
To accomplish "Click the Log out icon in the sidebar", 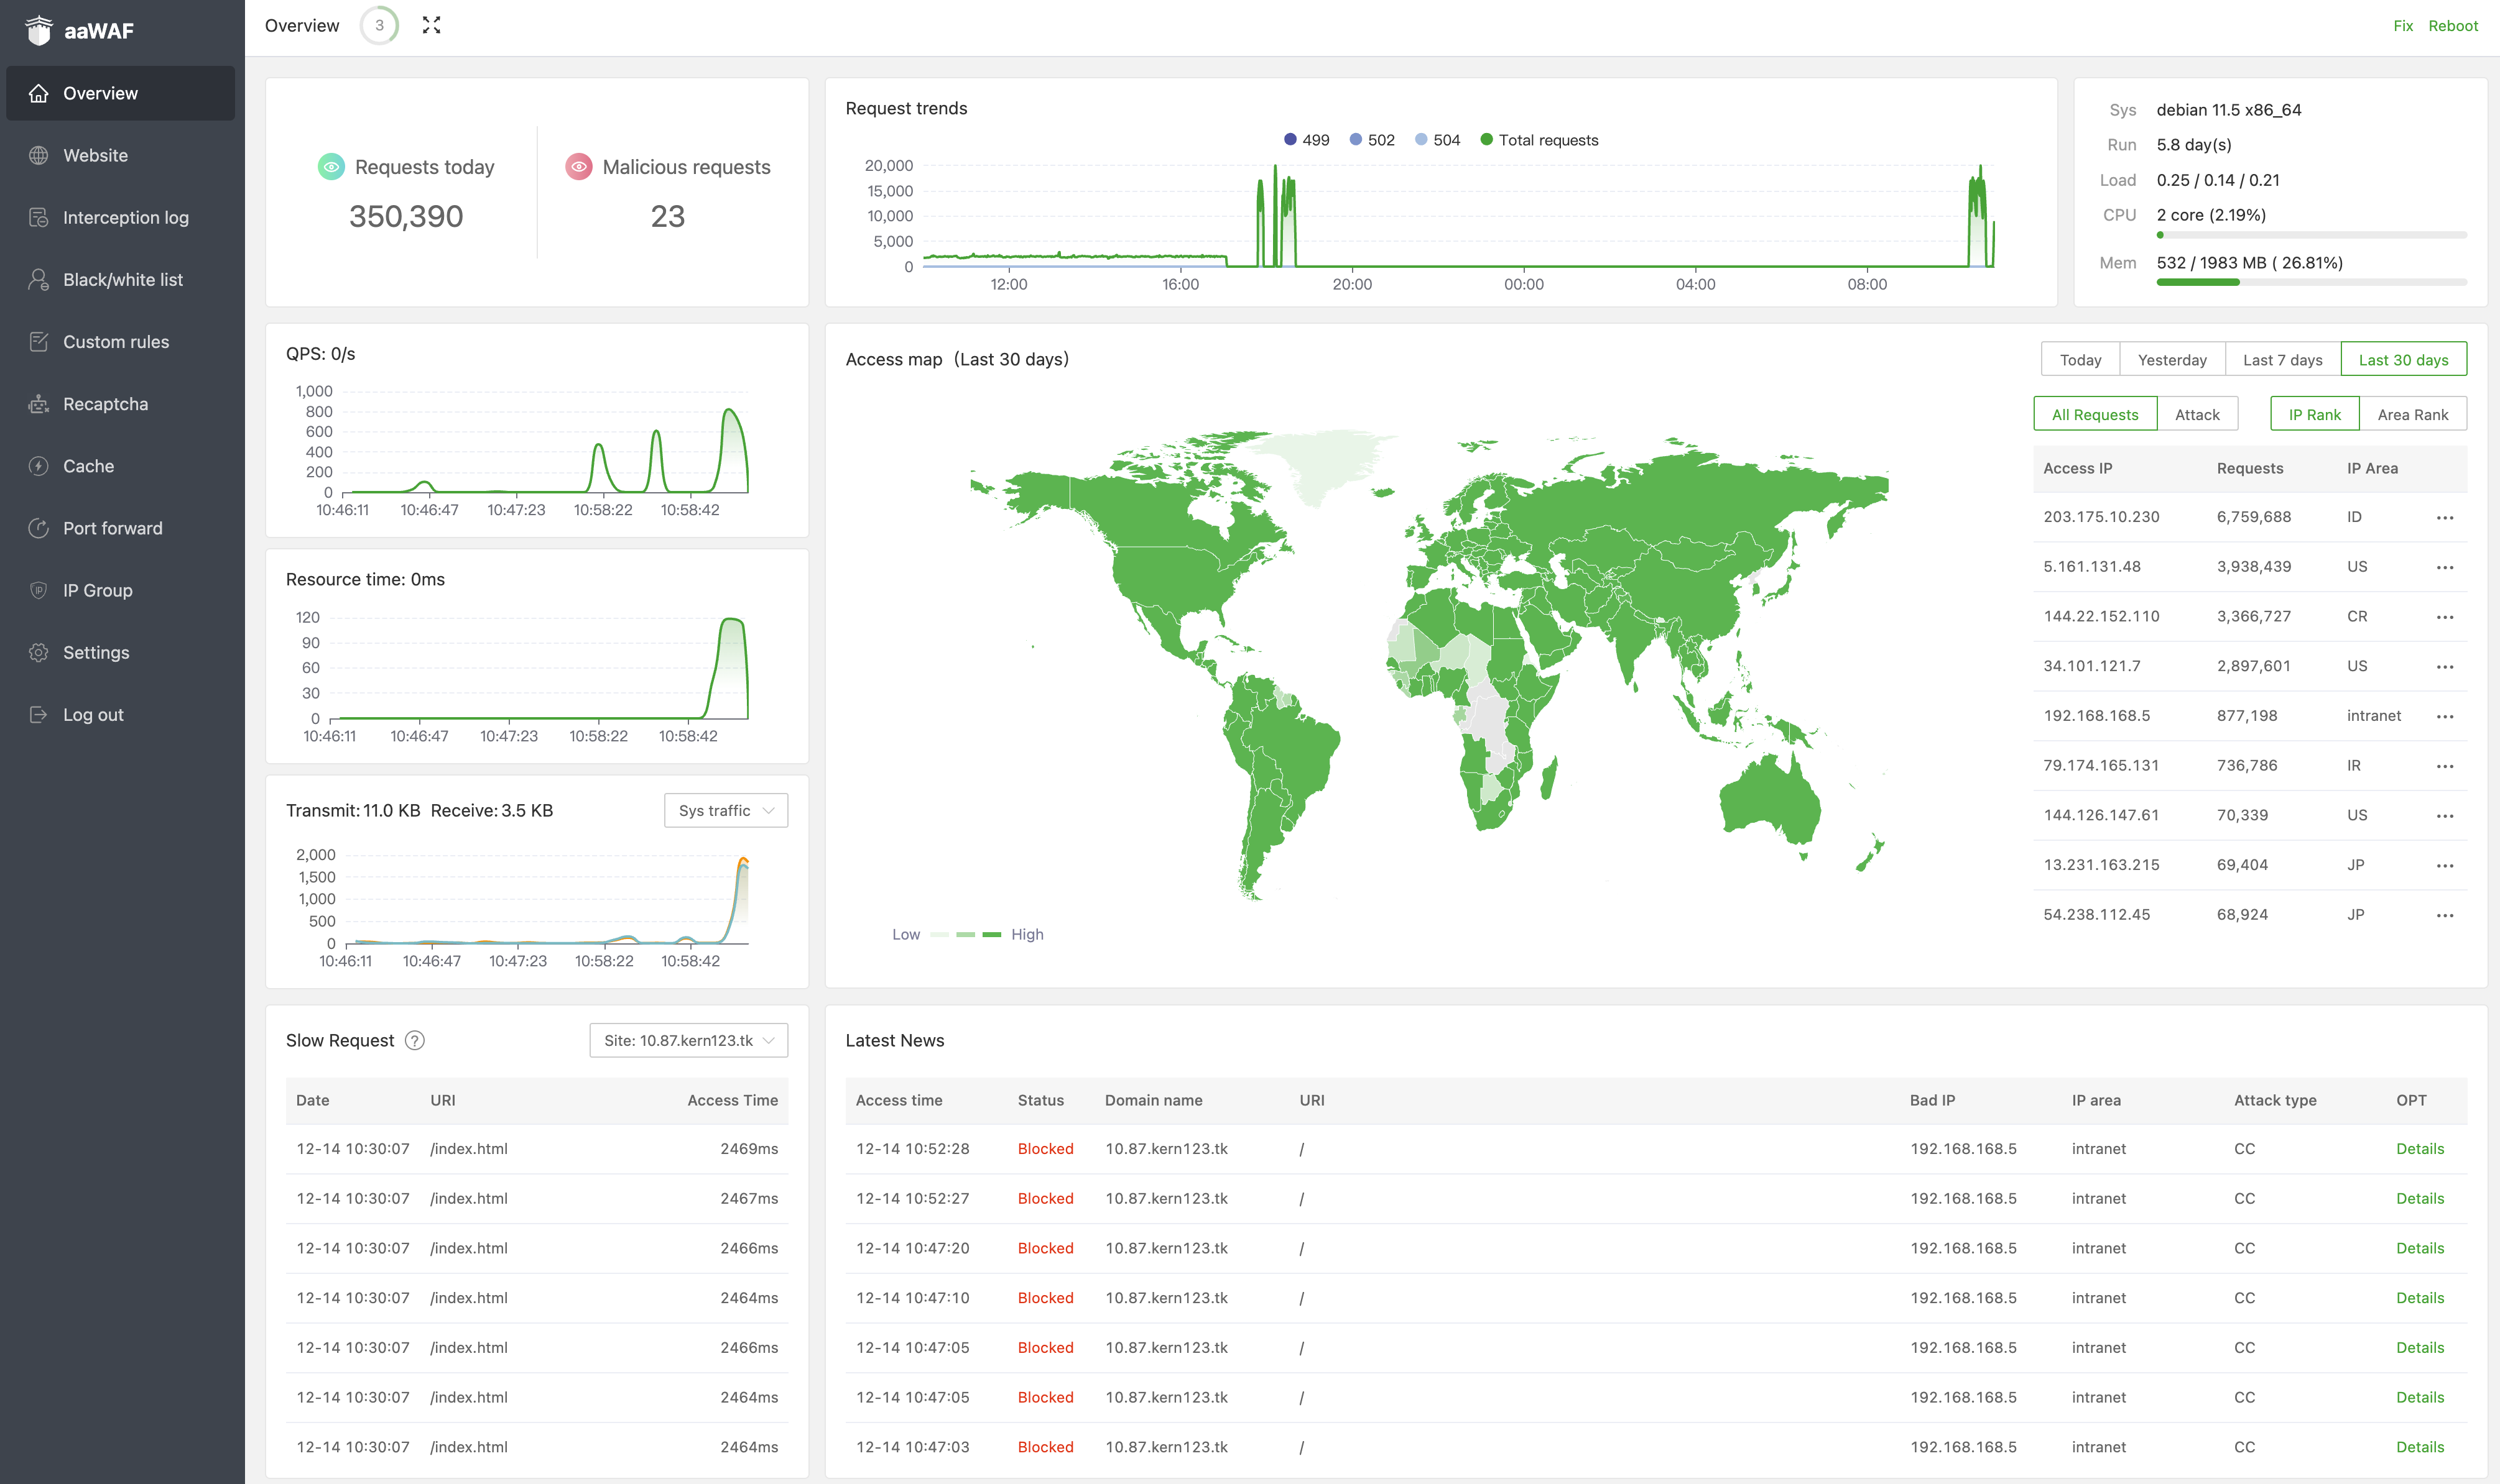I will point(38,714).
